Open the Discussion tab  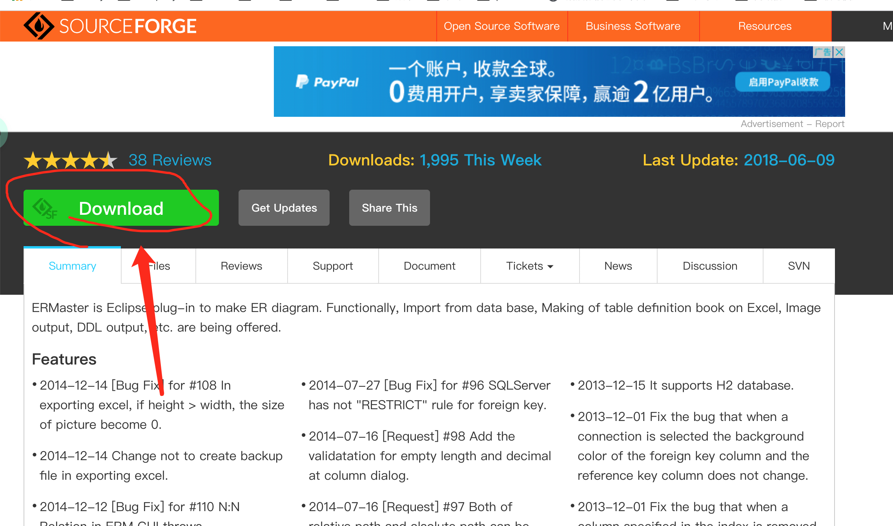(710, 266)
